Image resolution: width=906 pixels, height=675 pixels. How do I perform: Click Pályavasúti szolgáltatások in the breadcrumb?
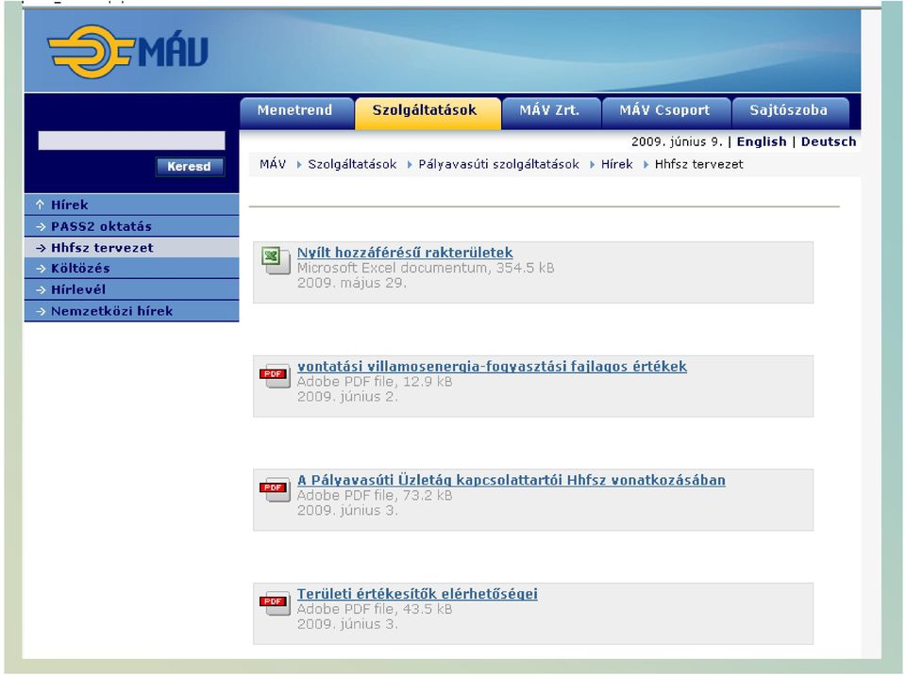pyautogui.click(x=498, y=164)
